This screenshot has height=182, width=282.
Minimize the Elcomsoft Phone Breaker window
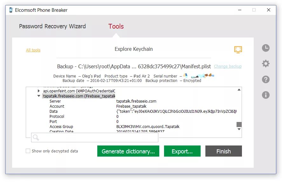[240, 10]
